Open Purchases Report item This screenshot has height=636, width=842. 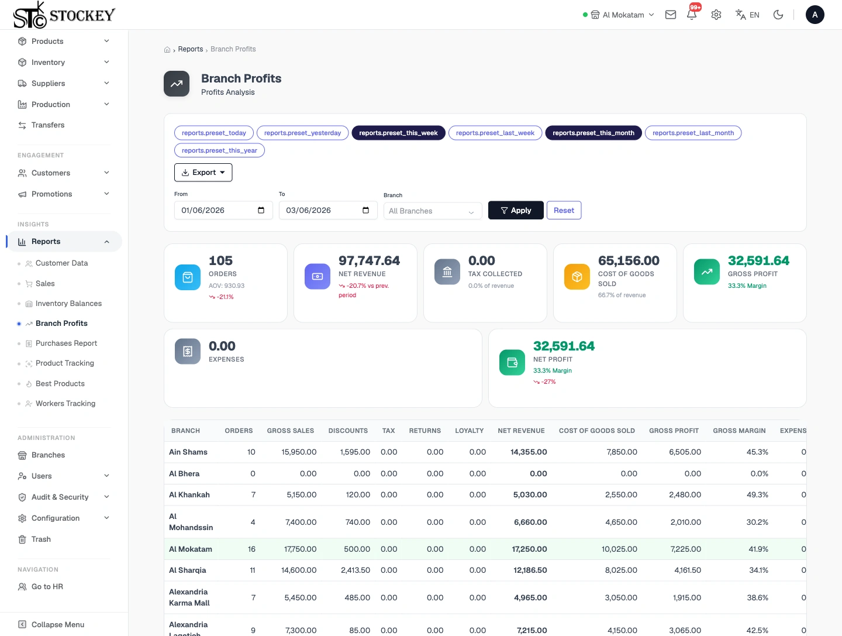tap(66, 343)
